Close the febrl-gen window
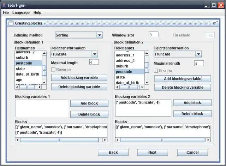 tap(221, 5)
